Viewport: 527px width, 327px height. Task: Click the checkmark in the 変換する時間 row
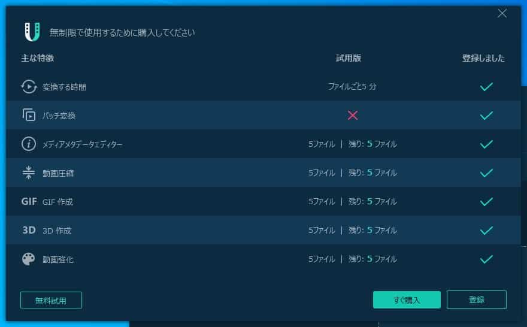coord(486,87)
